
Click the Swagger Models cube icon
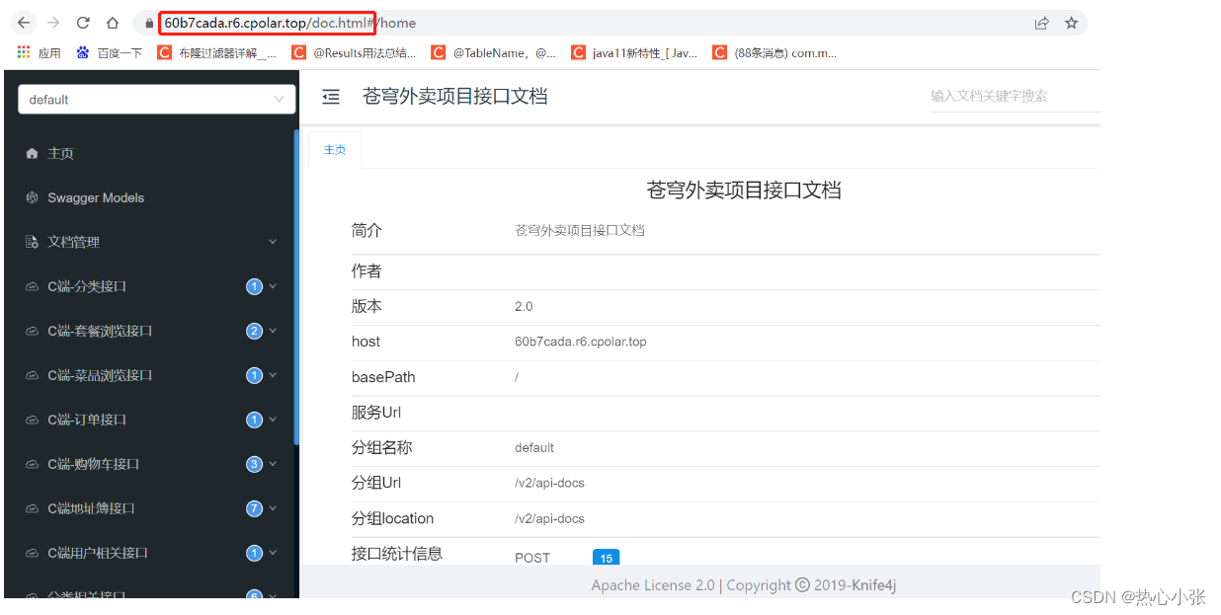(x=32, y=197)
